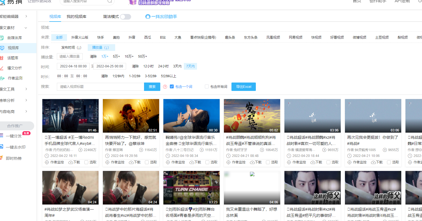Open the end date picker 2022-04-25 00:00

110,66
